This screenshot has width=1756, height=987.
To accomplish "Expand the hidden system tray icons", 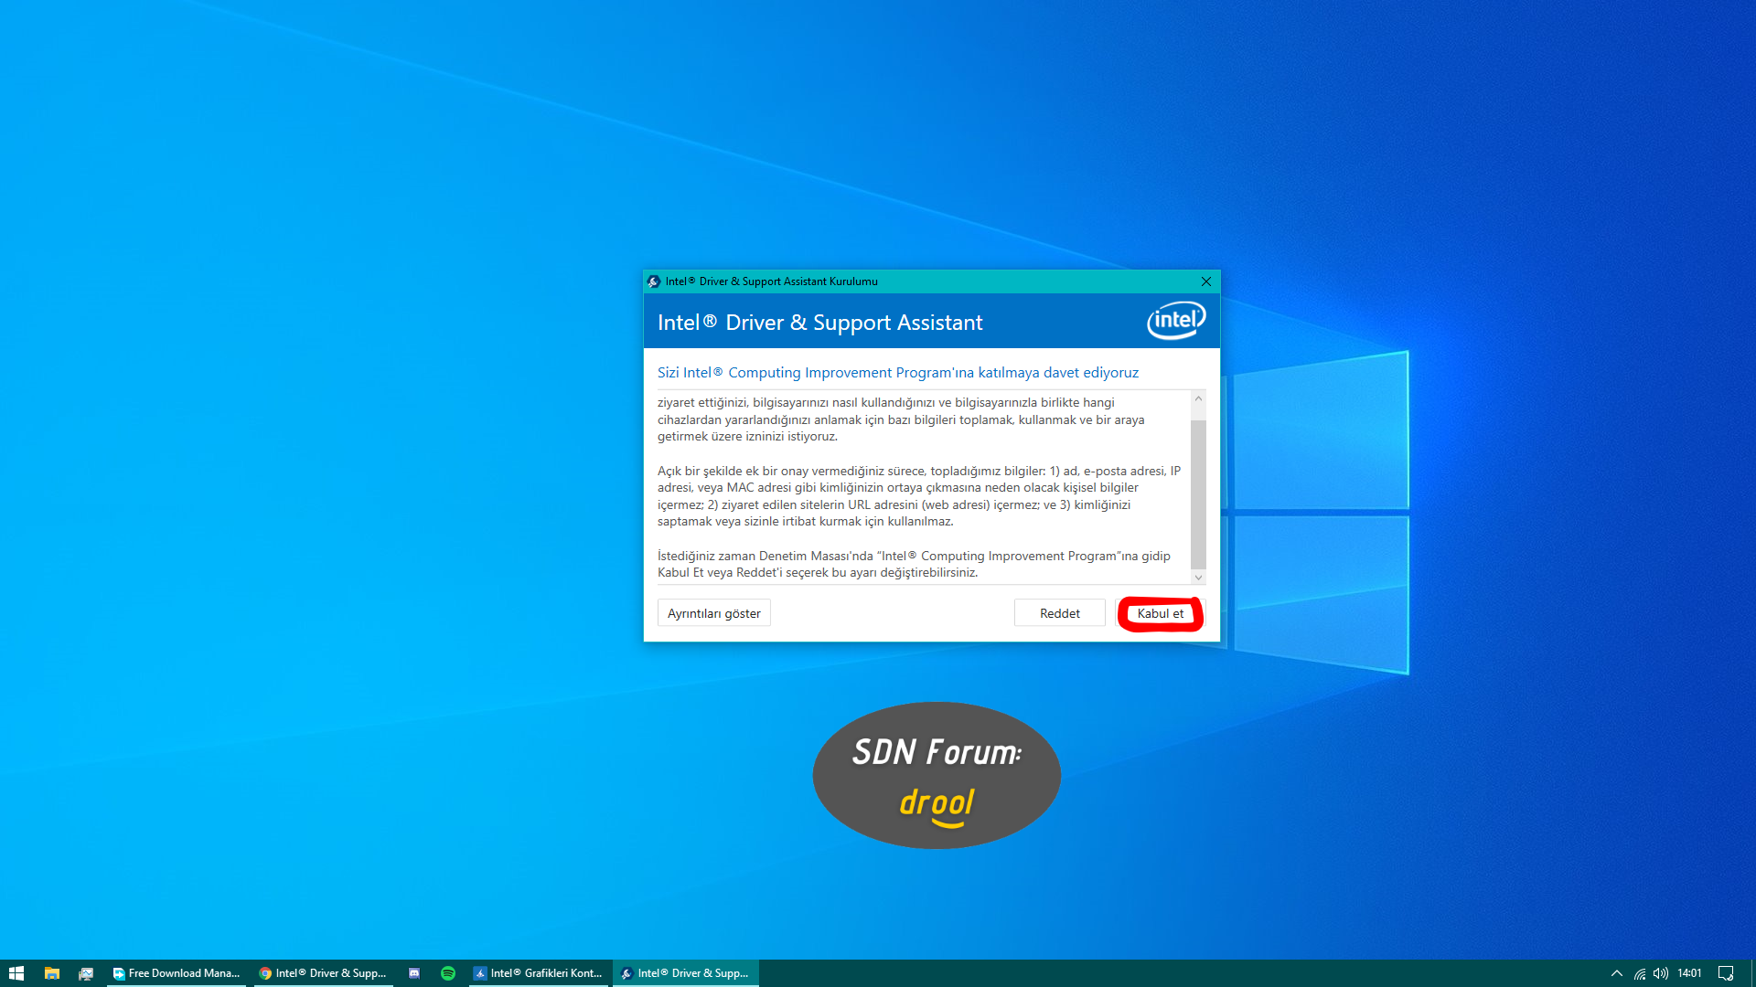I will pos(1617,973).
